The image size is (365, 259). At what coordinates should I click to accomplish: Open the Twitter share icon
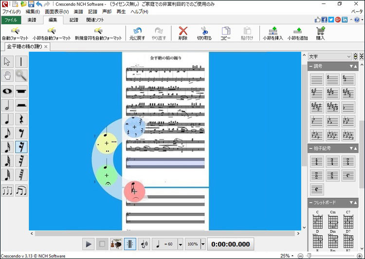click(x=331, y=20)
